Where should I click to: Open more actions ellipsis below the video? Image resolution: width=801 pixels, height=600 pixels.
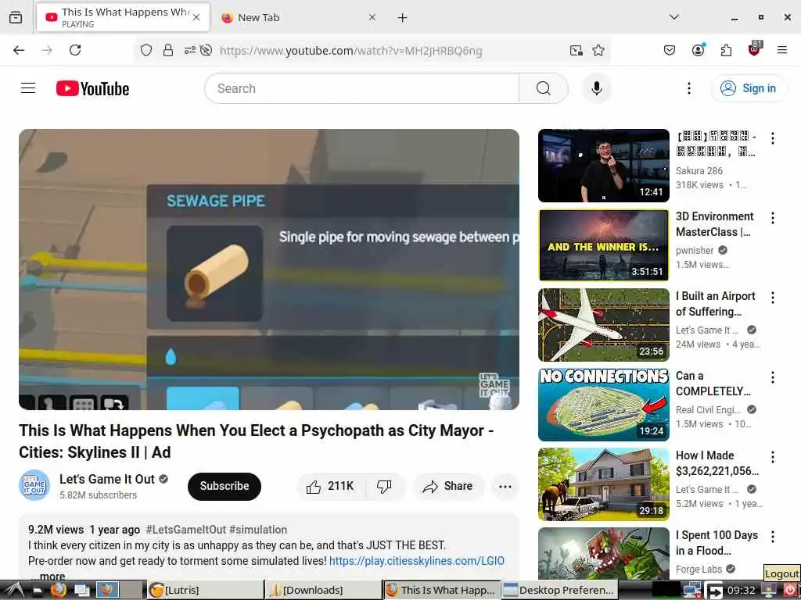tap(505, 486)
